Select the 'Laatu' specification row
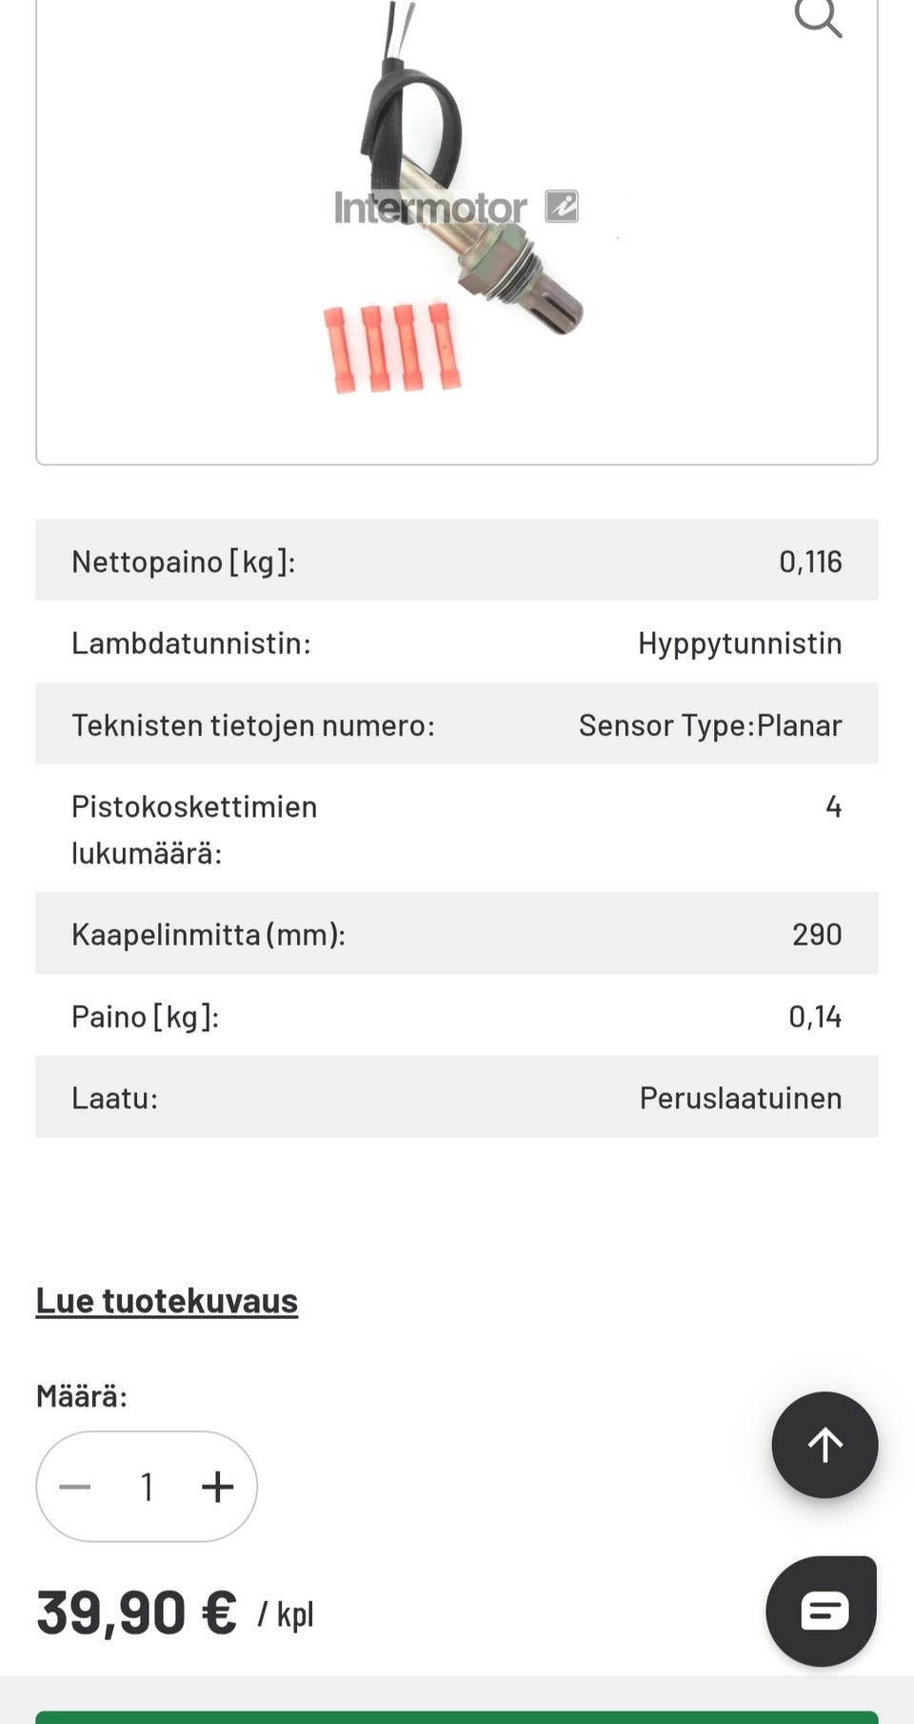Image resolution: width=914 pixels, height=1724 pixels. click(x=457, y=1097)
